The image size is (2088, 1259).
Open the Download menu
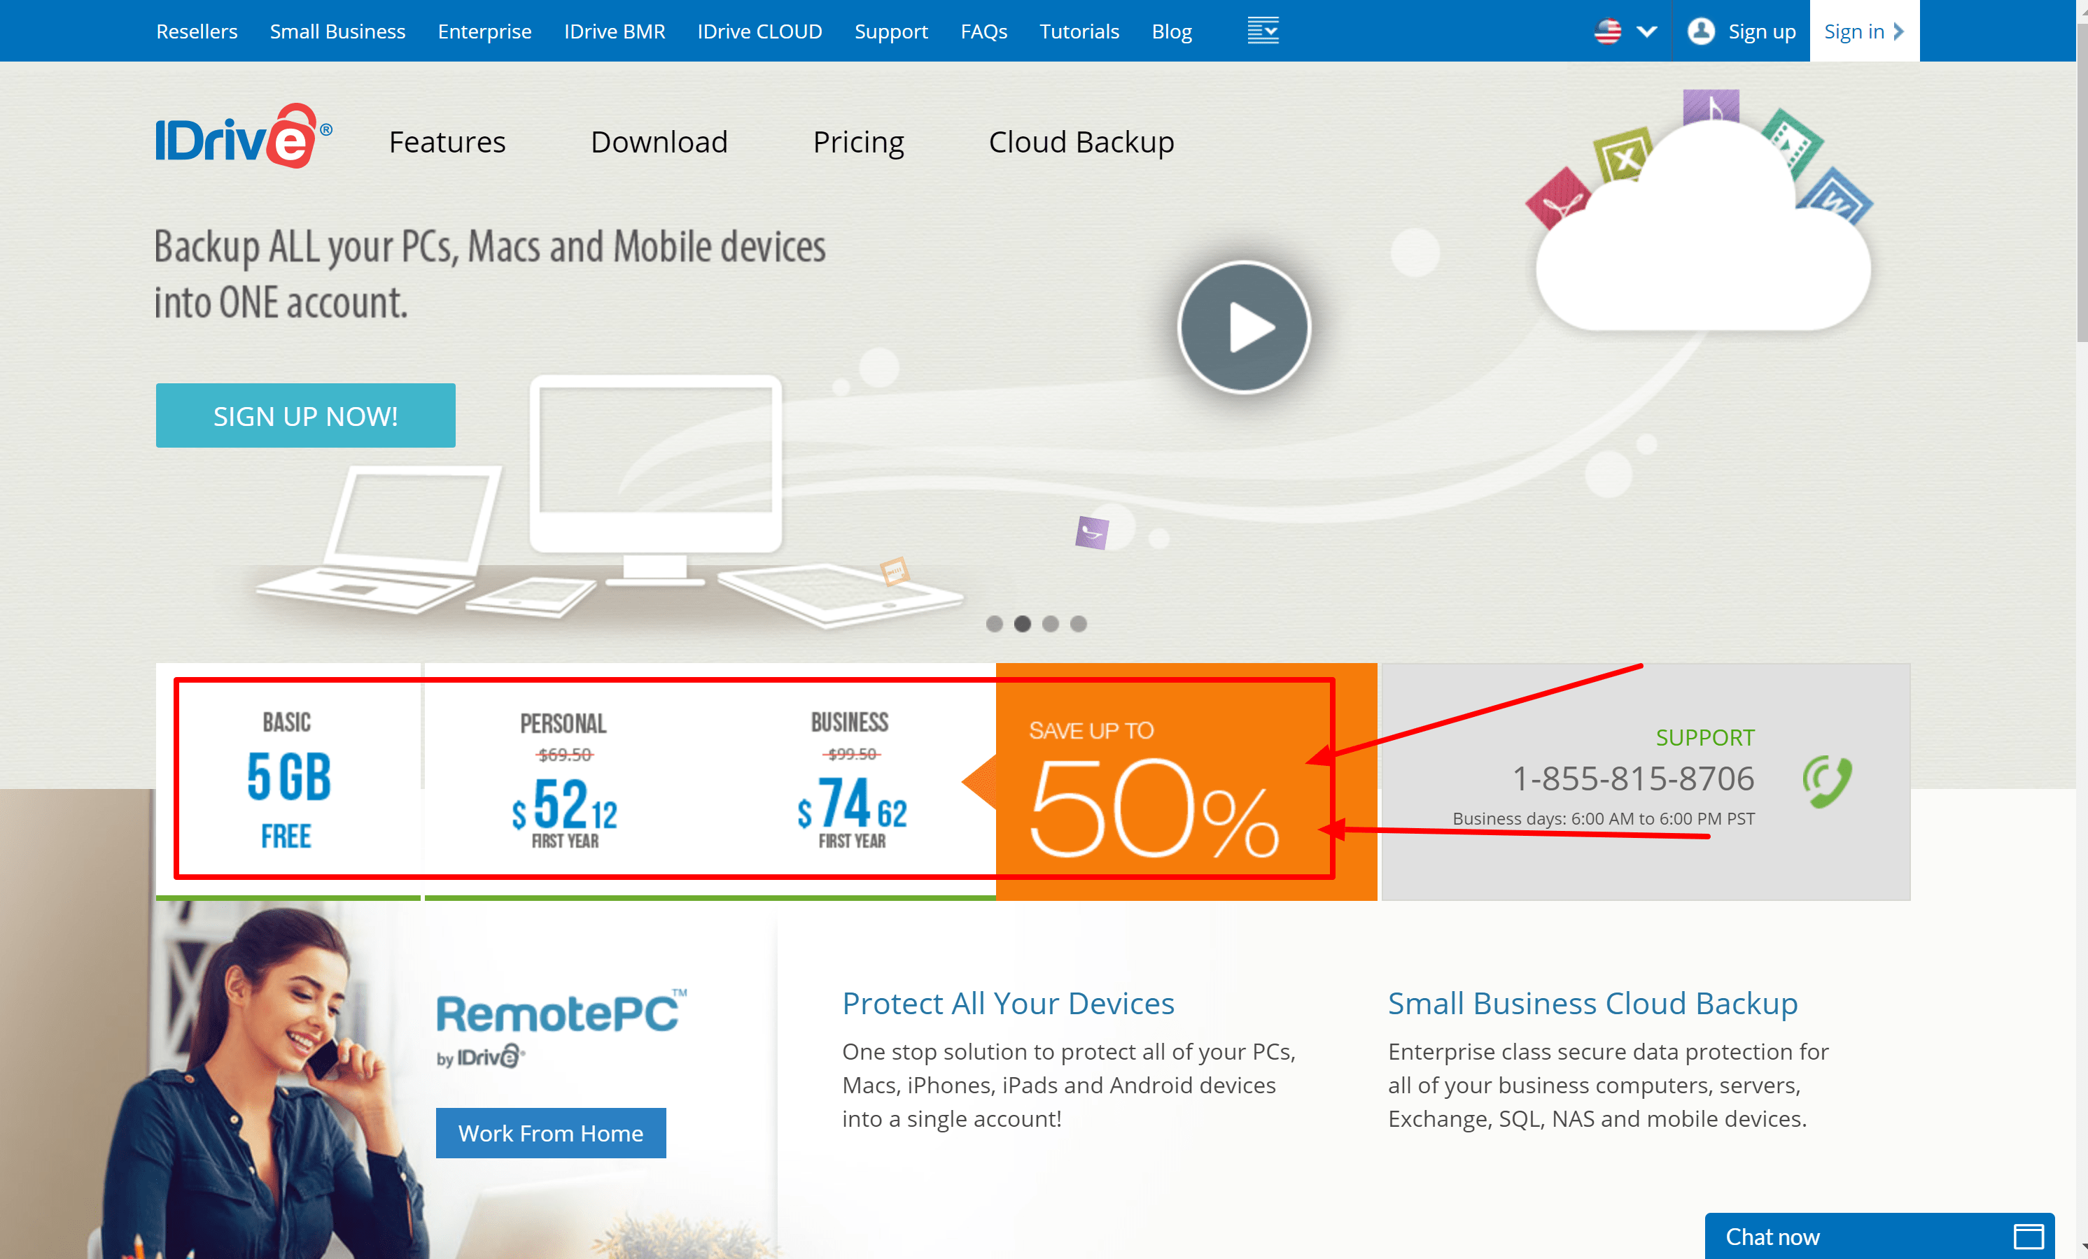pos(659,141)
